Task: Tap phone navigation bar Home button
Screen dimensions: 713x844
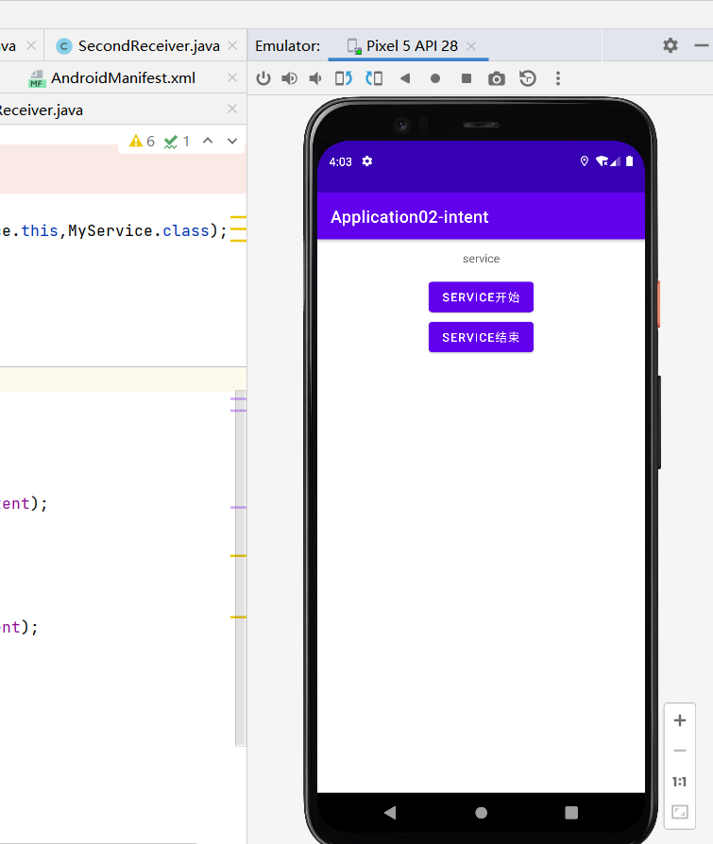Action: coord(482,812)
